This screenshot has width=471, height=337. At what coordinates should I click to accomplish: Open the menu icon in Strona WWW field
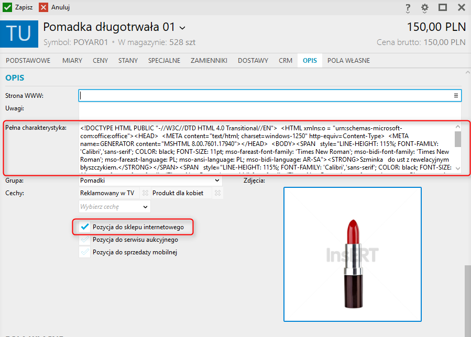click(x=456, y=96)
